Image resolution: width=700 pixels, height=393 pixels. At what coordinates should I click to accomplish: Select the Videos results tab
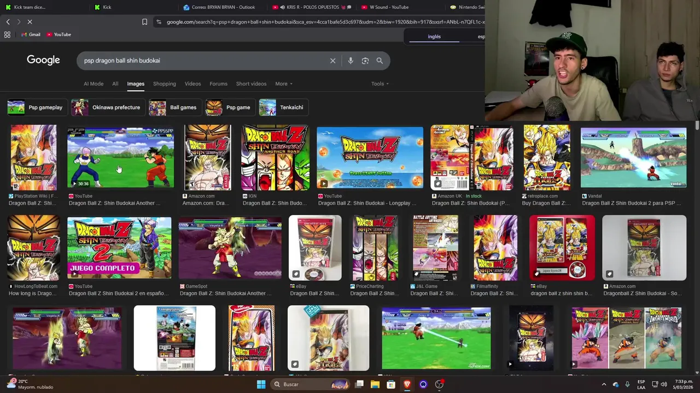point(192,84)
